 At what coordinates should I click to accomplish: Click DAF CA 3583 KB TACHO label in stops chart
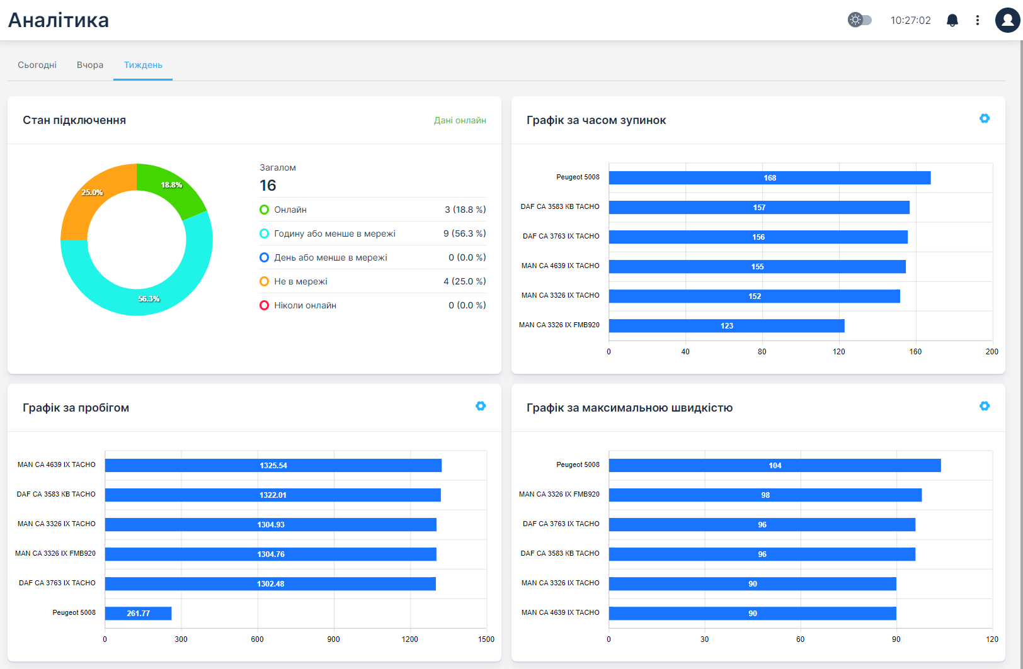point(560,206)
